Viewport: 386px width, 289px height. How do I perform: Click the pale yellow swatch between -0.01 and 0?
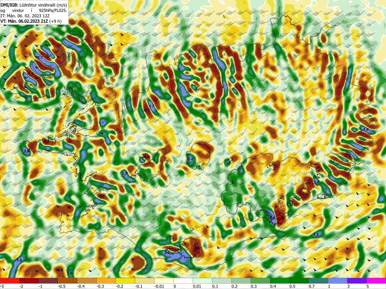tap(164, 281)
